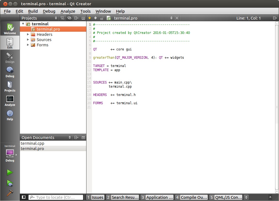
Task: Open the Welcome mode
Action: tap(10, 29)
